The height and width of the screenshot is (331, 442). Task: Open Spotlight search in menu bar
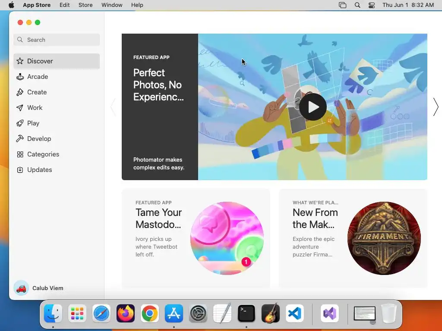(357, 5)
